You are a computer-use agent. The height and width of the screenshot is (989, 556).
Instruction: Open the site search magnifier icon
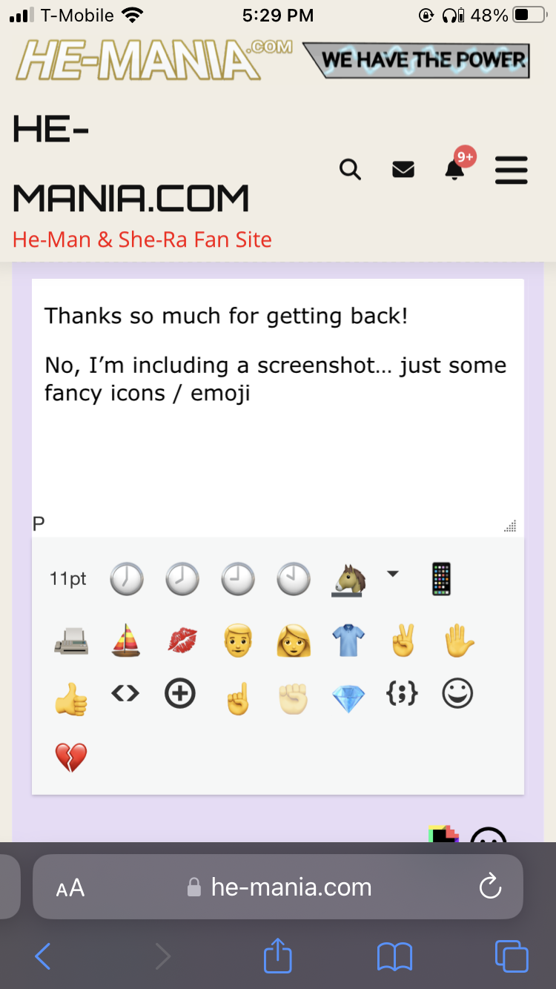point(350,170)
